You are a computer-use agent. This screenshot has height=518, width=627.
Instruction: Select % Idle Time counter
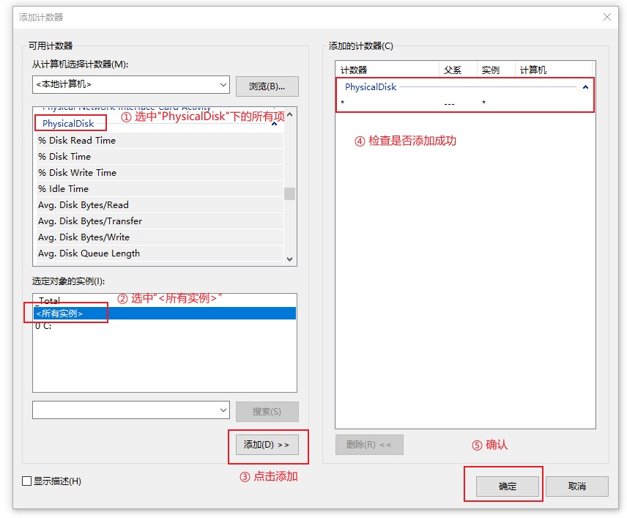click(x=160, y=189)
